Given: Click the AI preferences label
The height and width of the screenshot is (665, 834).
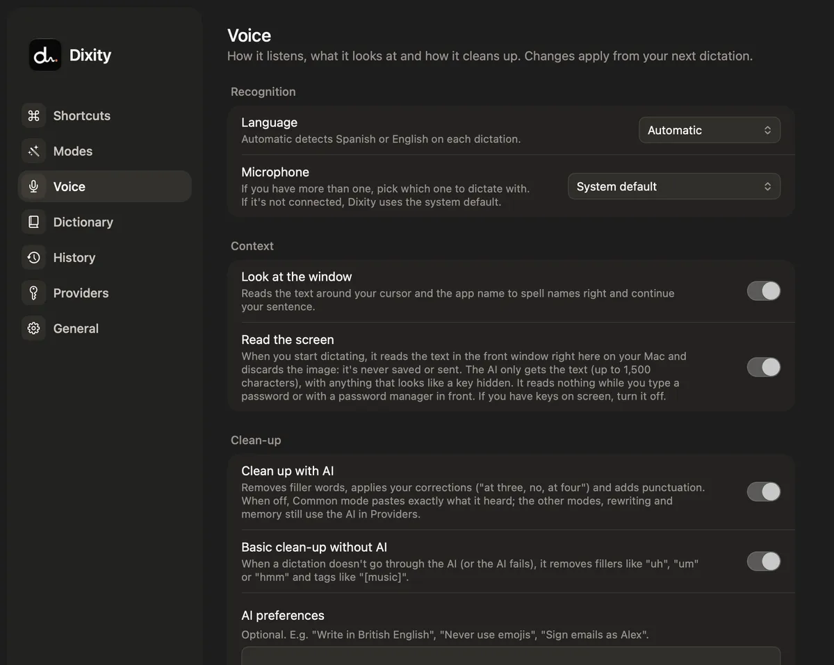Looking at the screenshot, I should tap(283, 615).
